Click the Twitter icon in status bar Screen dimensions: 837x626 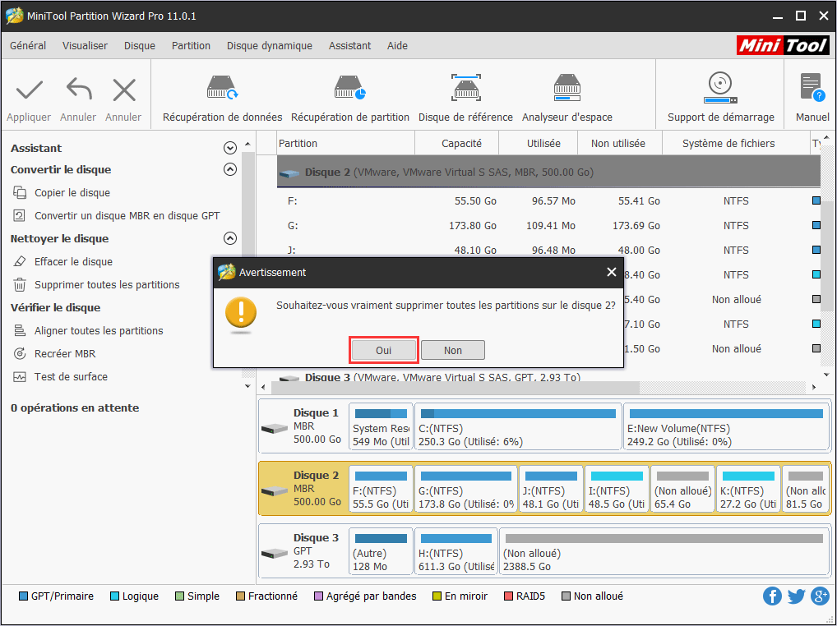pyautogui.click(x=796, y=596)
